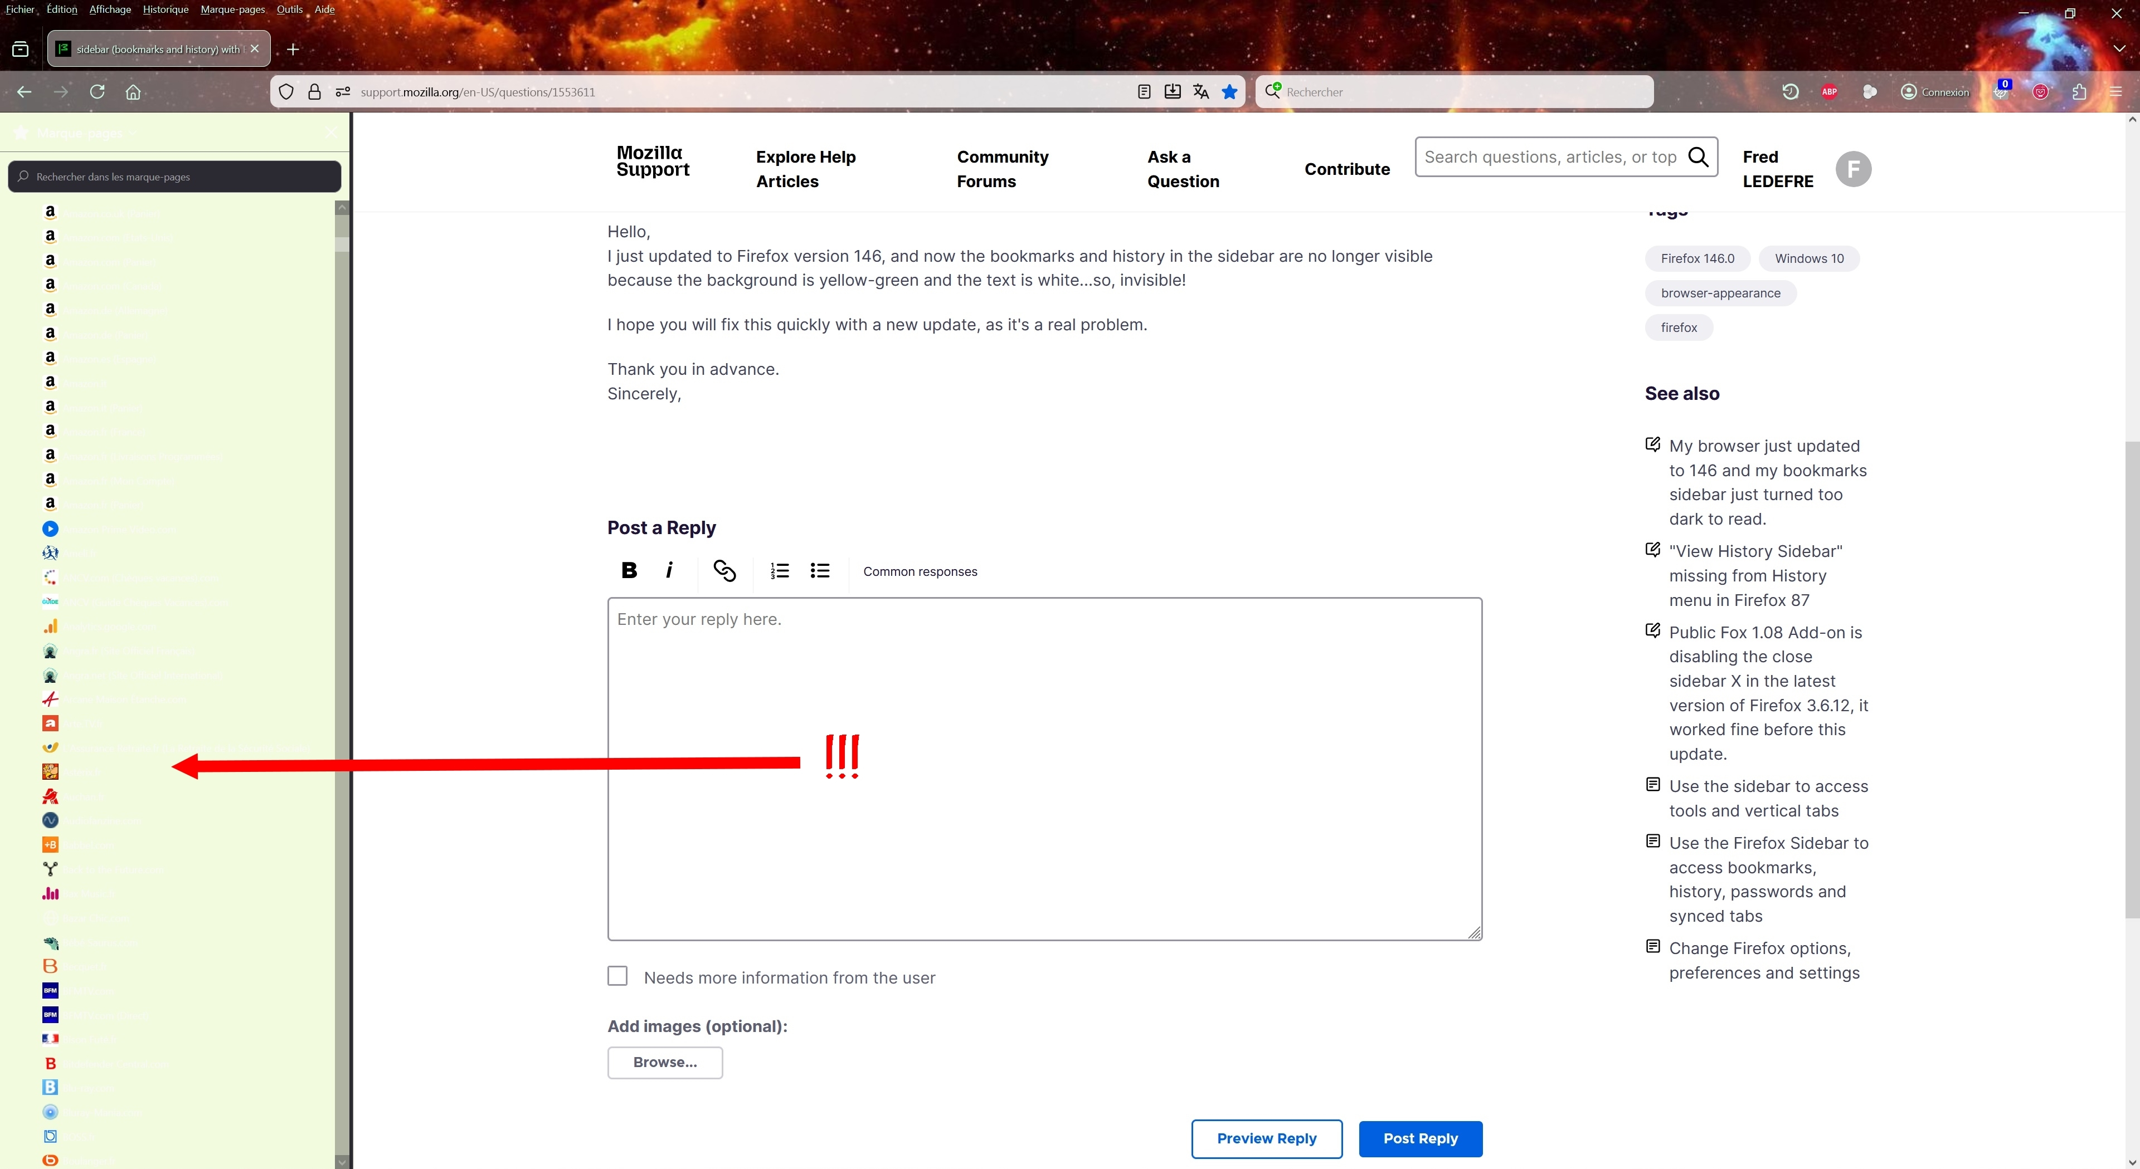The height and width of the screenshot is (1169, 2140).
Task: Insert a bulleted list in reply
Action: (820, 571)
